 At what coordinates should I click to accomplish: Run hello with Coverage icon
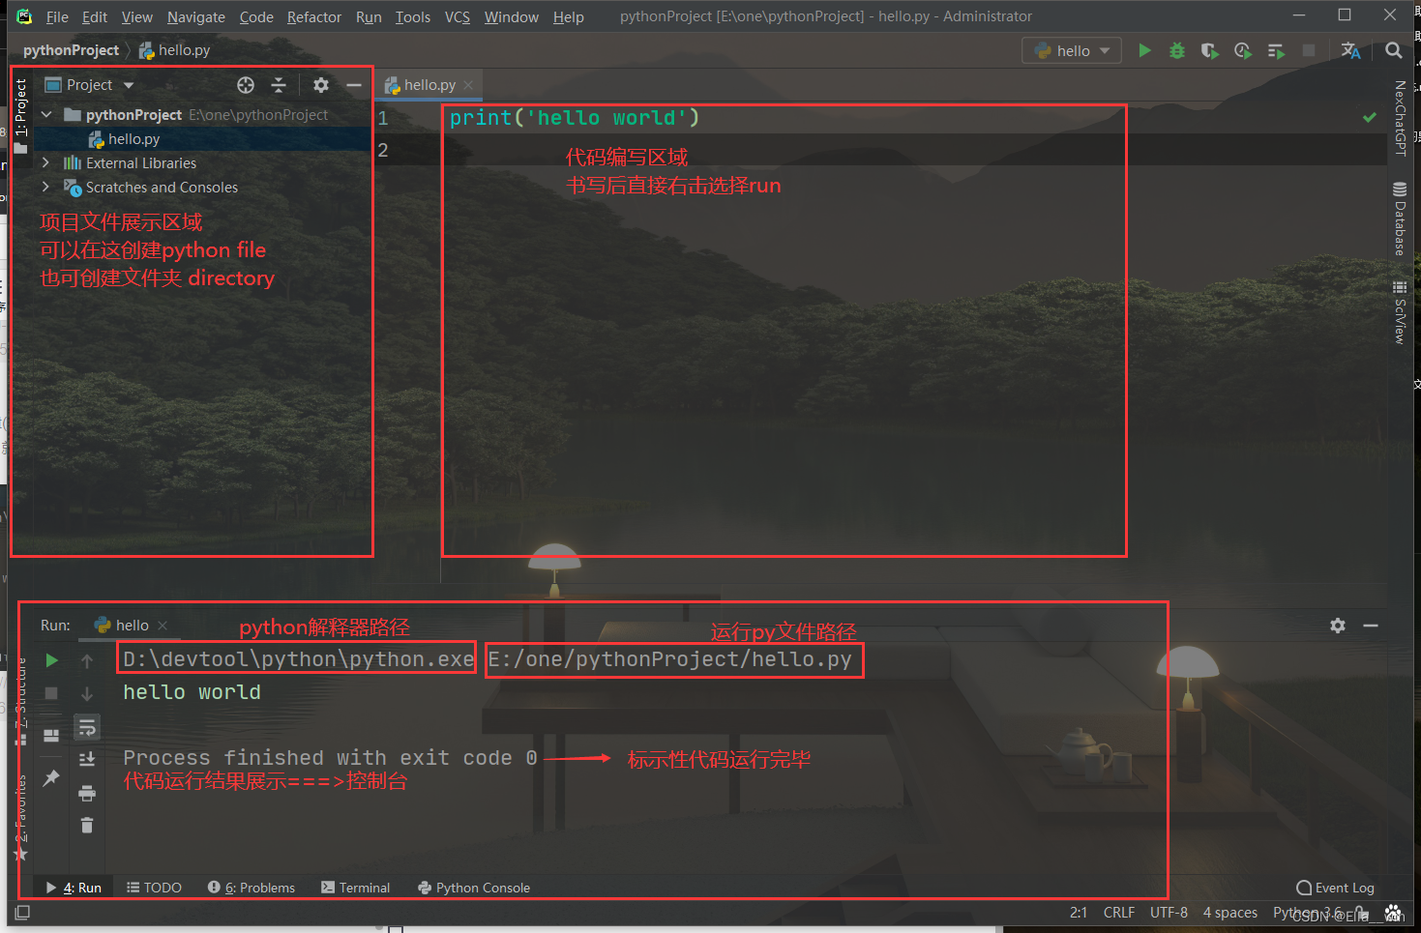1209,49
